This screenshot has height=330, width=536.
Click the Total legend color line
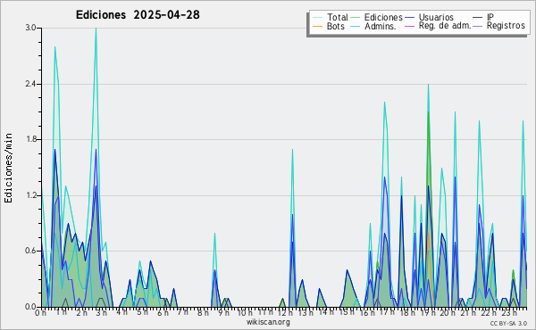click(x=317, y=18)
